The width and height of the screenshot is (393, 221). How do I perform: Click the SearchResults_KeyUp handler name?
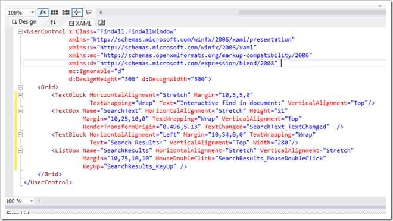tap(140, 166)
